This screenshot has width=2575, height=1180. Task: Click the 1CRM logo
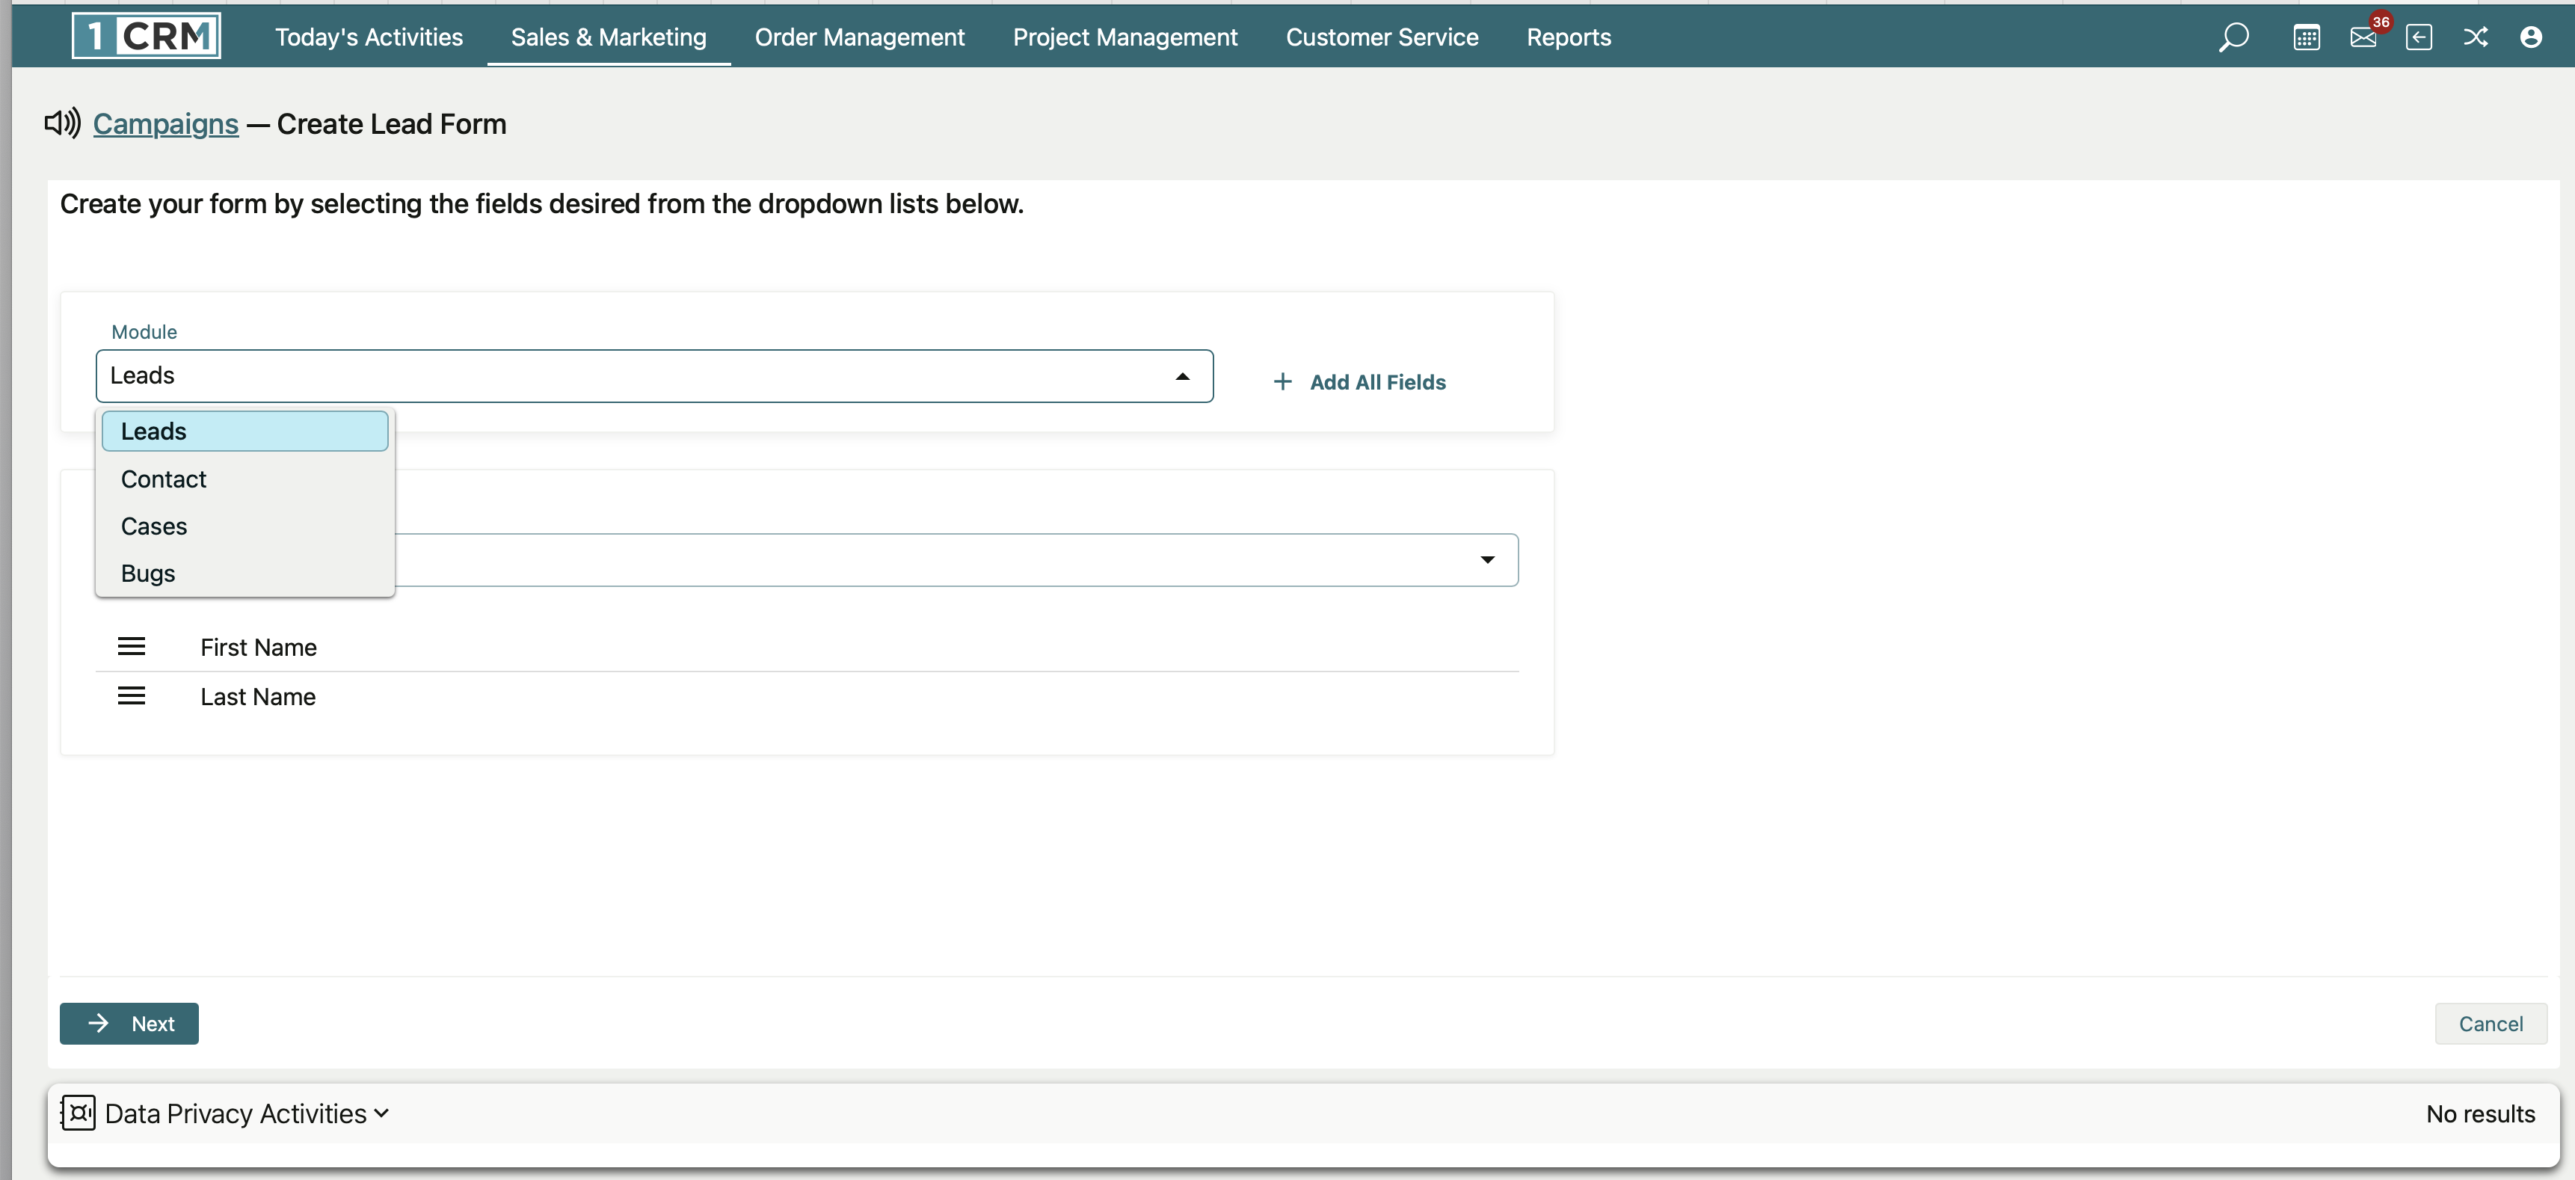(x=146, y=36)
